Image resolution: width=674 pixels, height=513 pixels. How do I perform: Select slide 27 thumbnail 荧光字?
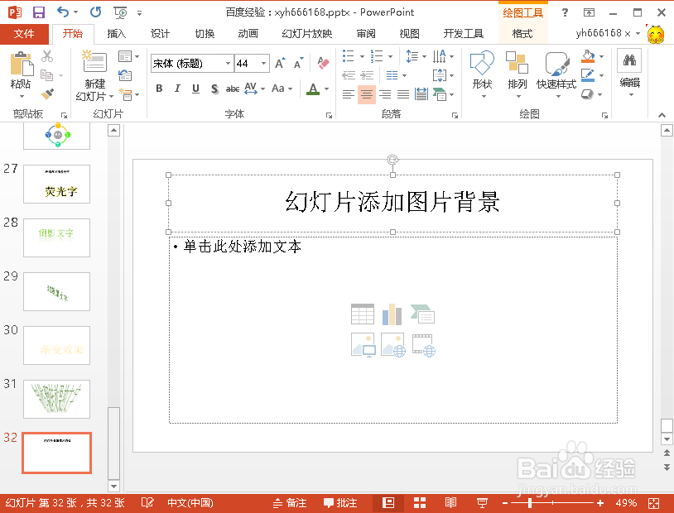[57, 184]
